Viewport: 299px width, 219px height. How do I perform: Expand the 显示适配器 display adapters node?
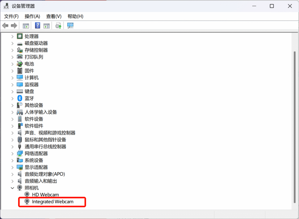[x=12, y=167]
